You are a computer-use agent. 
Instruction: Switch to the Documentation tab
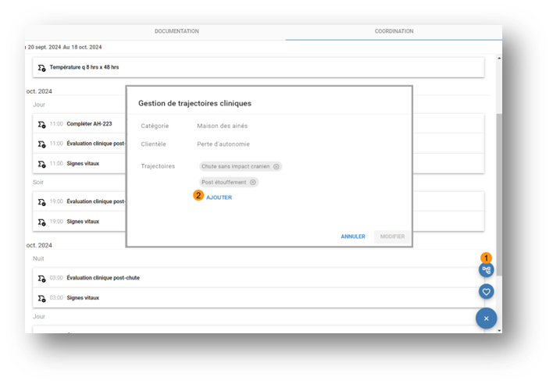(177, 31)
